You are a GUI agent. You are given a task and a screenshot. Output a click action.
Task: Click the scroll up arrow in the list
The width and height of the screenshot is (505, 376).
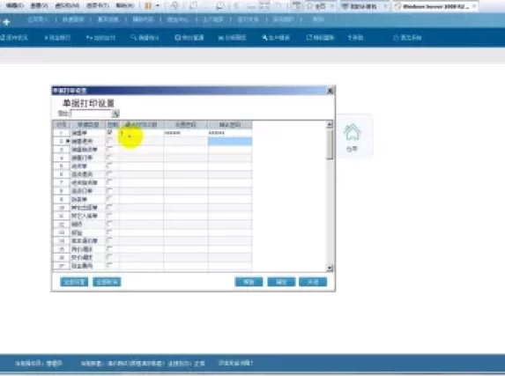coord(330,124)
